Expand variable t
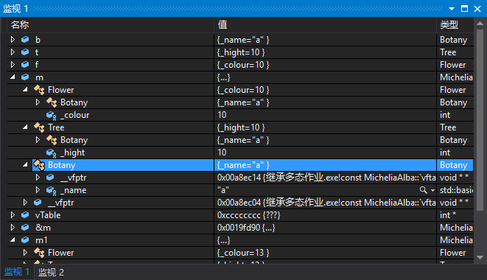 13,52
